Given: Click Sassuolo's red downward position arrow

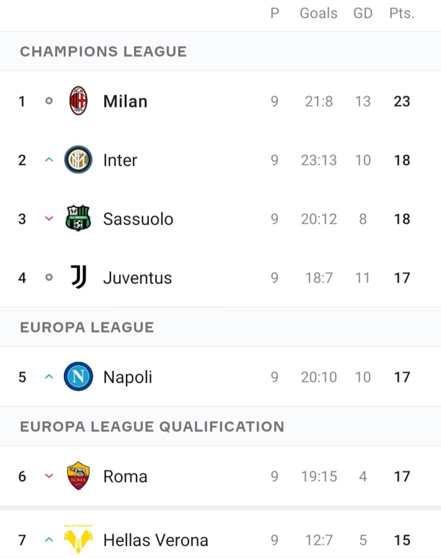Looking at the screenshot, I should coord(49,219).
